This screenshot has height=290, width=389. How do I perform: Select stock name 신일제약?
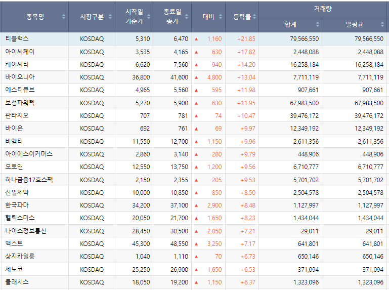tap(17, 193)
